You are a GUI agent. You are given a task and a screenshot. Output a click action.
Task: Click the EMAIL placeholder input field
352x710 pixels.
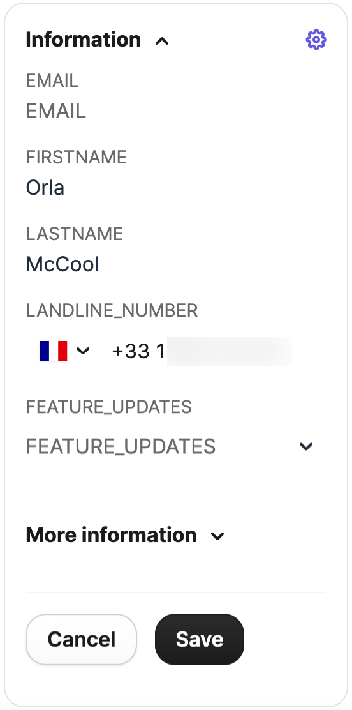click(176, 111)
